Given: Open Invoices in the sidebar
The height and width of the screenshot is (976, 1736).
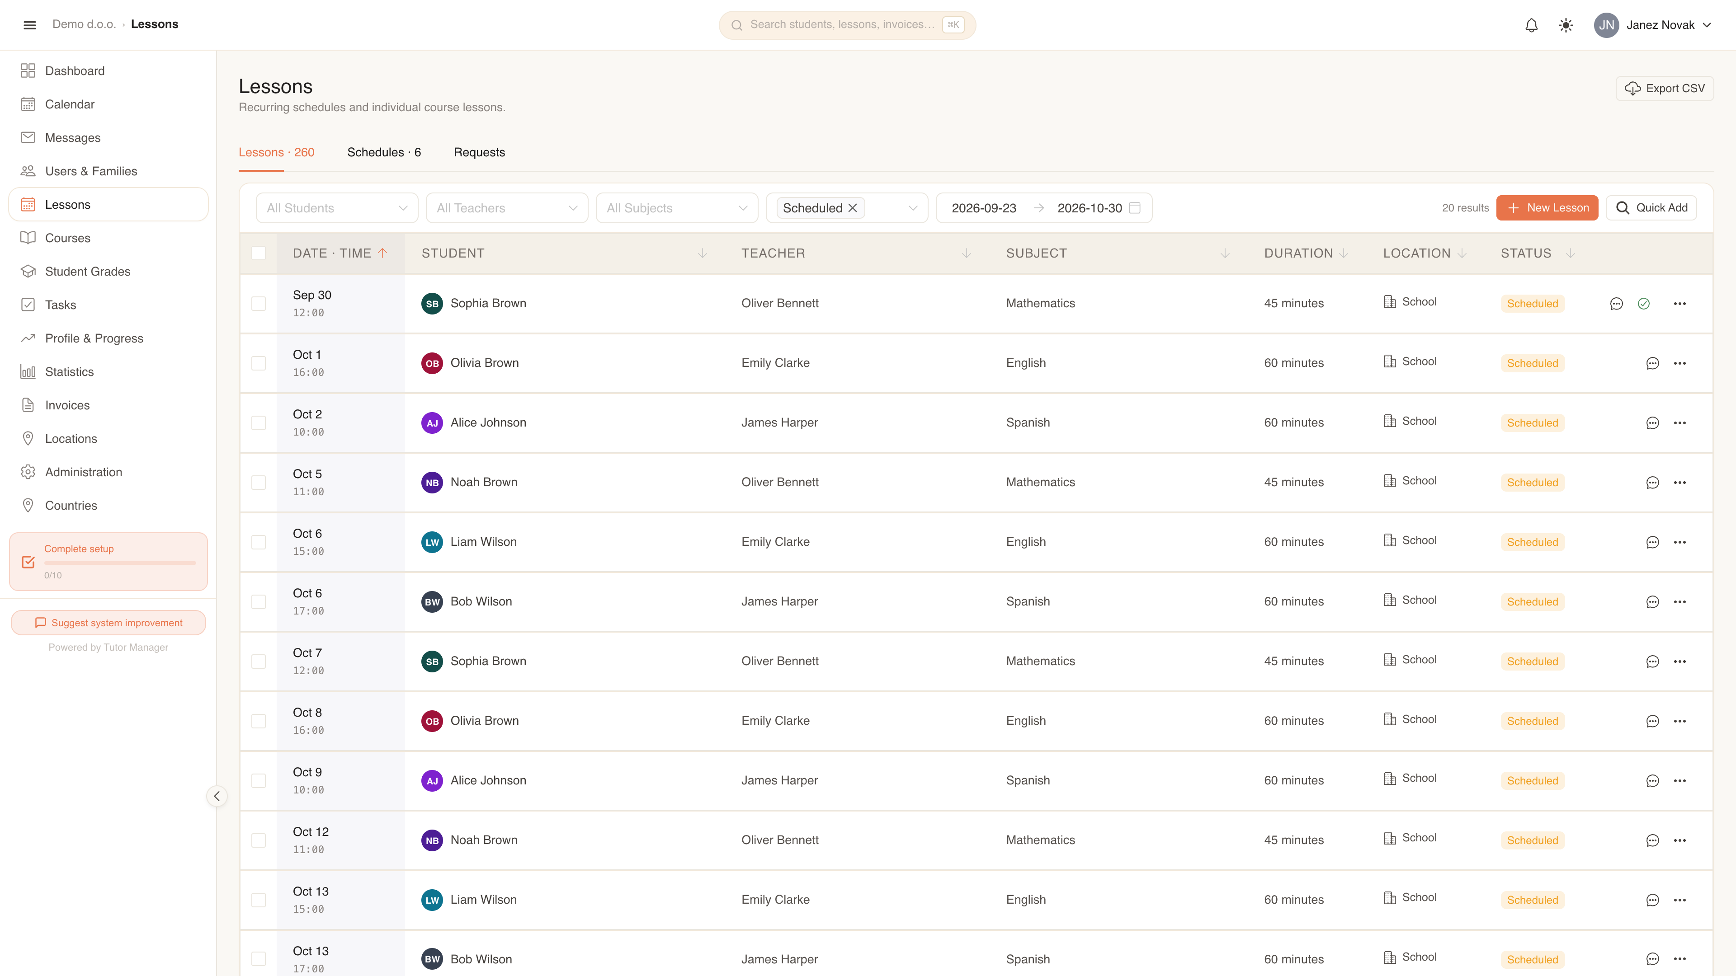Looking at the screenshot, I should [x=108, y=405].
